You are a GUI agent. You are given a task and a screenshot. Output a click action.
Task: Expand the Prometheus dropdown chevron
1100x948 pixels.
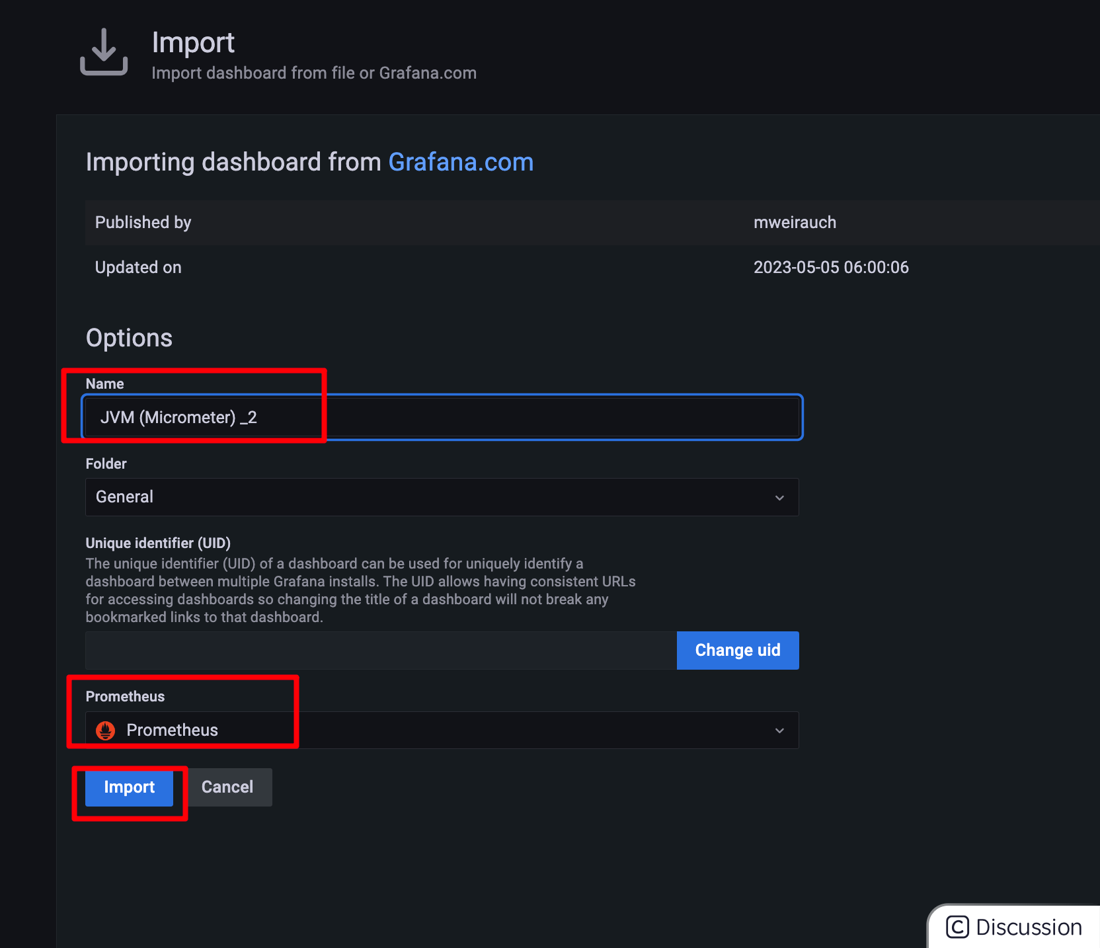point(779,731)
